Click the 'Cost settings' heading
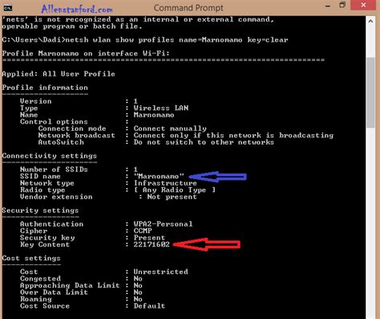 [x=31, y=258]
